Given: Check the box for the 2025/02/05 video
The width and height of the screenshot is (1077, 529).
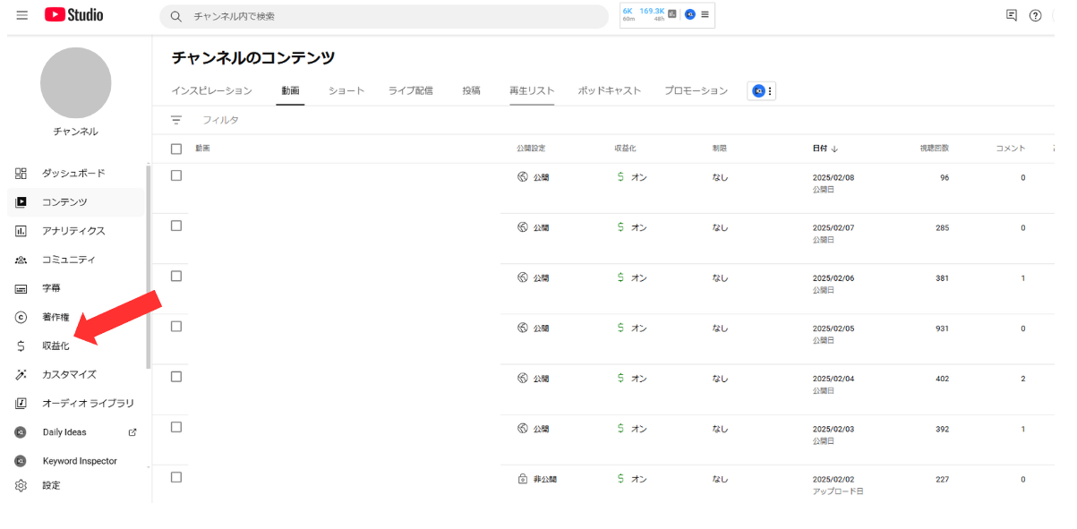Looking at the screenshot, I should pyautogui.click(x=176, y=327).
